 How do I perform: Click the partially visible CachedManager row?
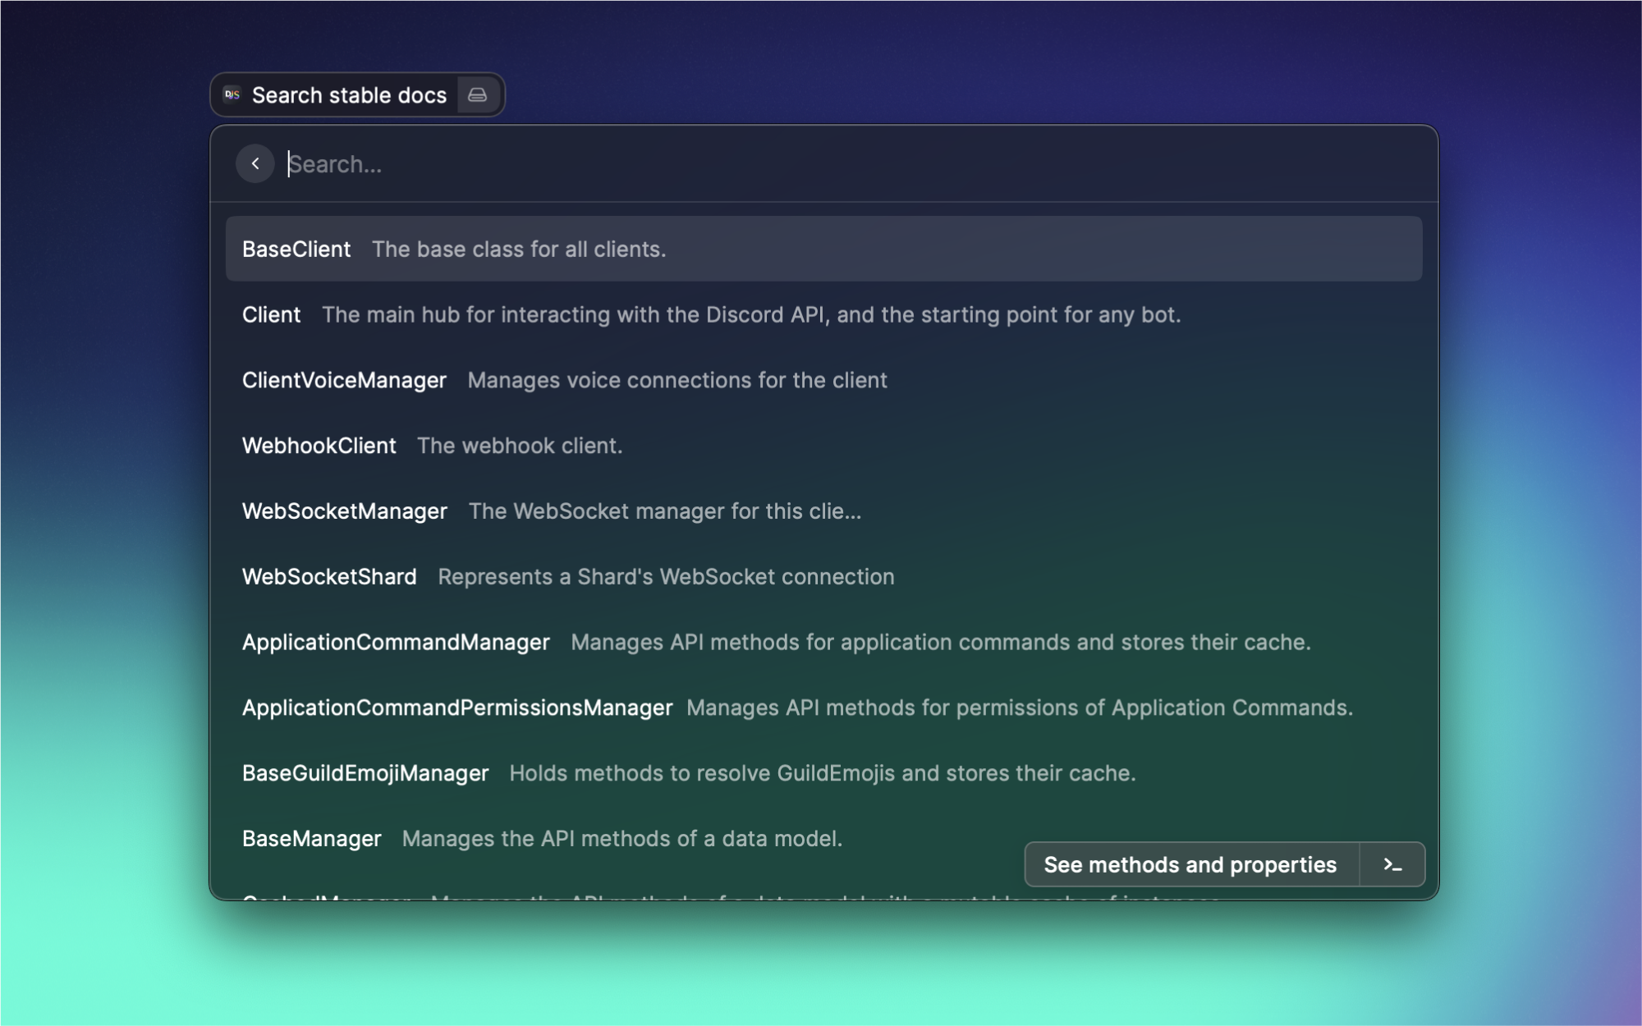[x=327, y=897]
